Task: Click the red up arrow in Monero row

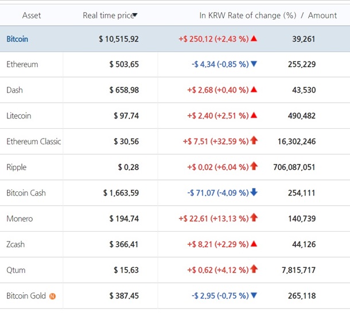Action: (254, 217)
